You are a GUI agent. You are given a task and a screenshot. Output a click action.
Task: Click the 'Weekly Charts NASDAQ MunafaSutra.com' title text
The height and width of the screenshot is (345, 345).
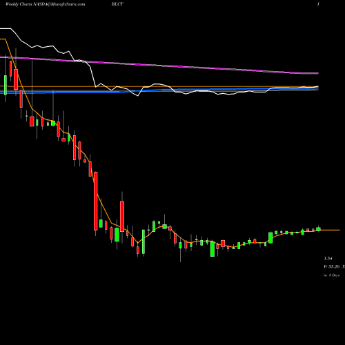(45, 4)
